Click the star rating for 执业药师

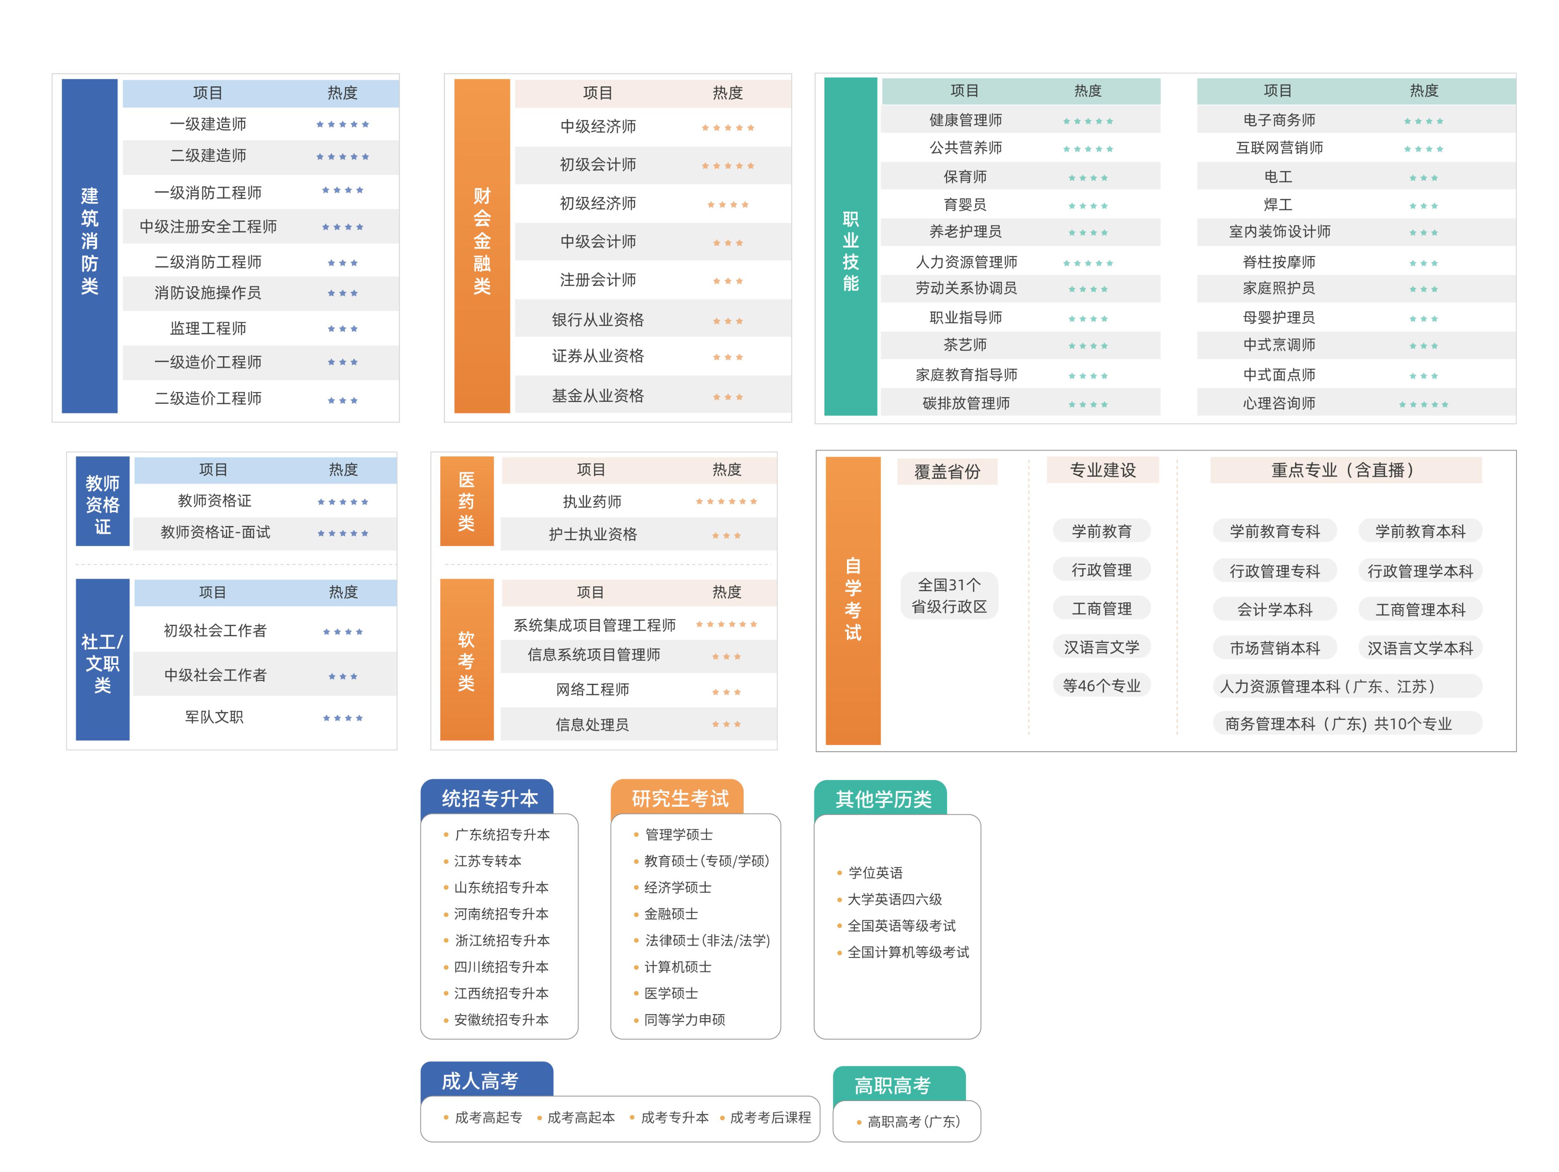click(x=726, y=502)
